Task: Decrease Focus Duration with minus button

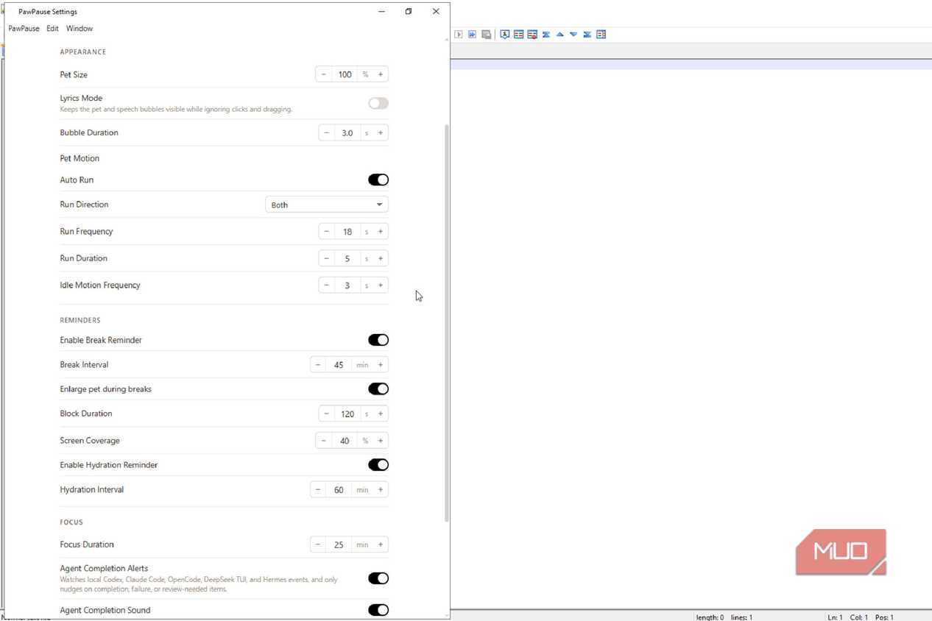Action: pos(318,545)
